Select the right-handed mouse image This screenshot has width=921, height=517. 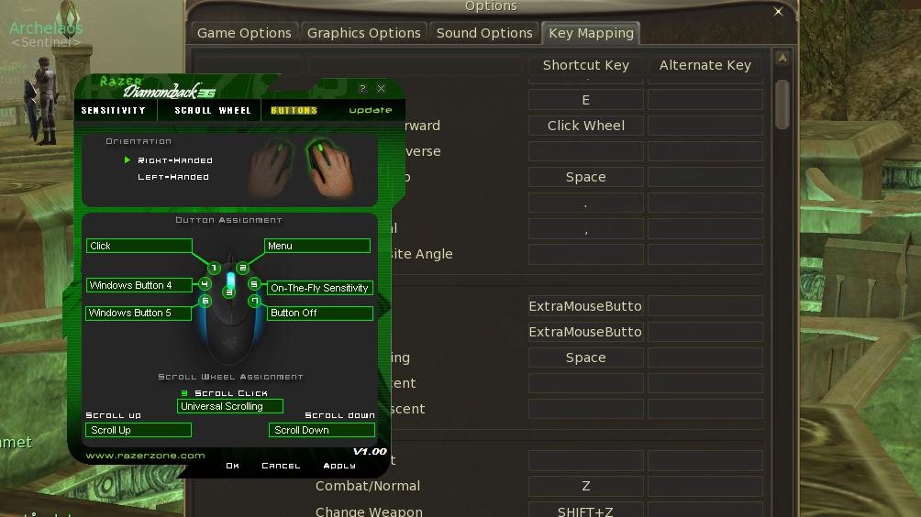coord(332,168)
